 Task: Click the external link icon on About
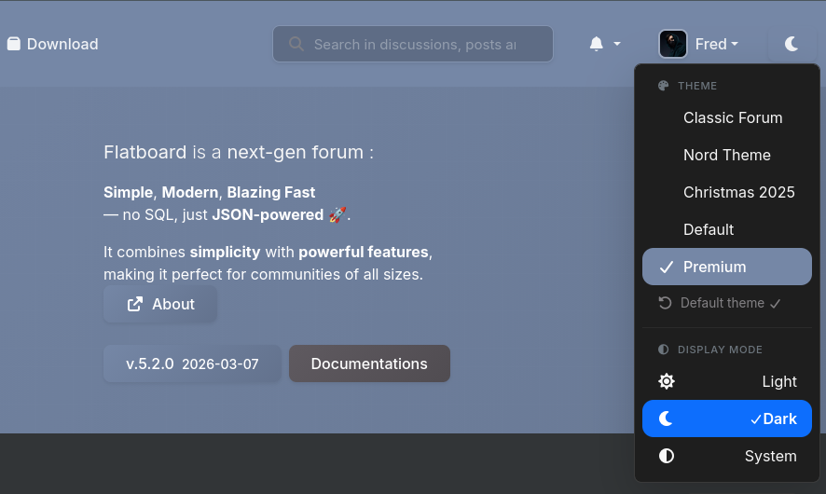point(135,304)
